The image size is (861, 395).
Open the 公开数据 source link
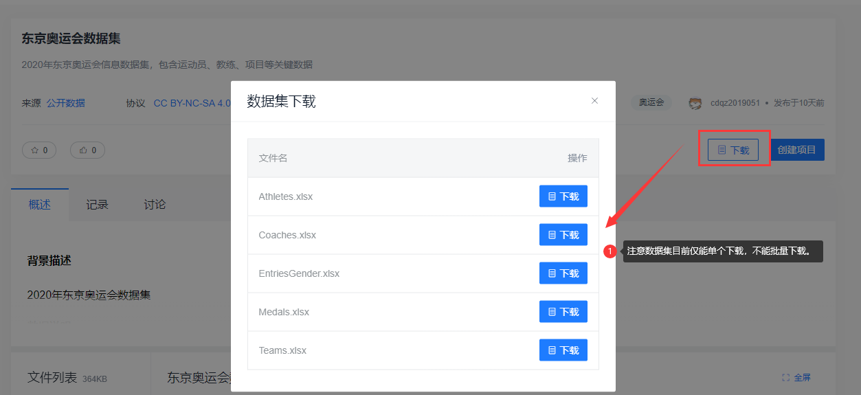tap(66, 103)
